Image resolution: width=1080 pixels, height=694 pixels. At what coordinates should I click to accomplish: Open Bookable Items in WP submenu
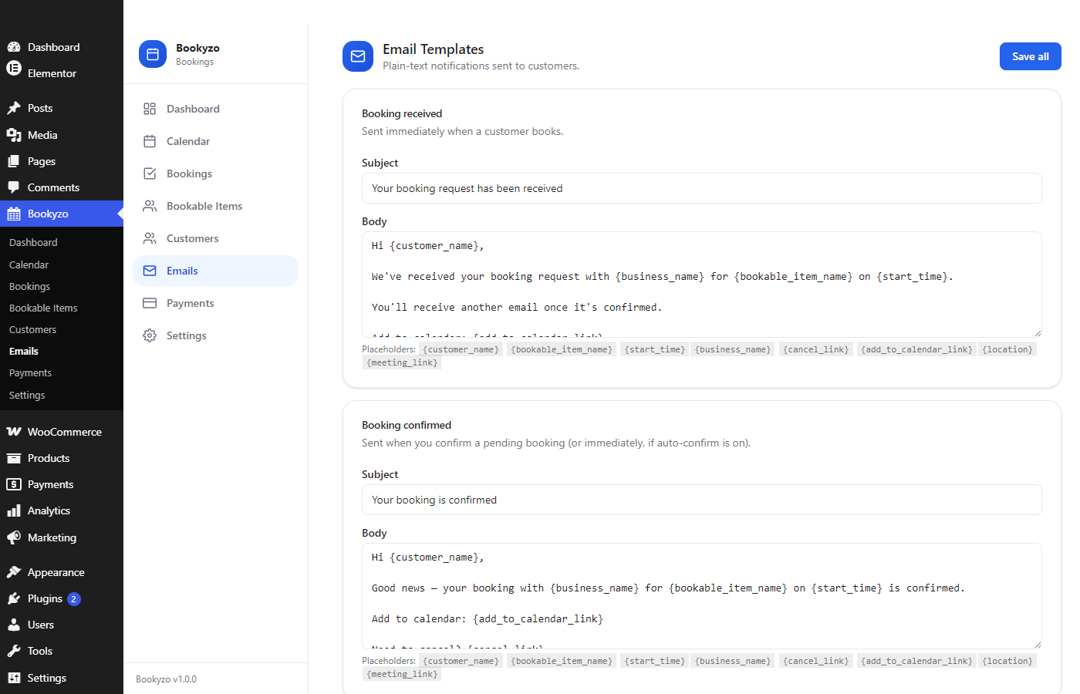(43, 308)
